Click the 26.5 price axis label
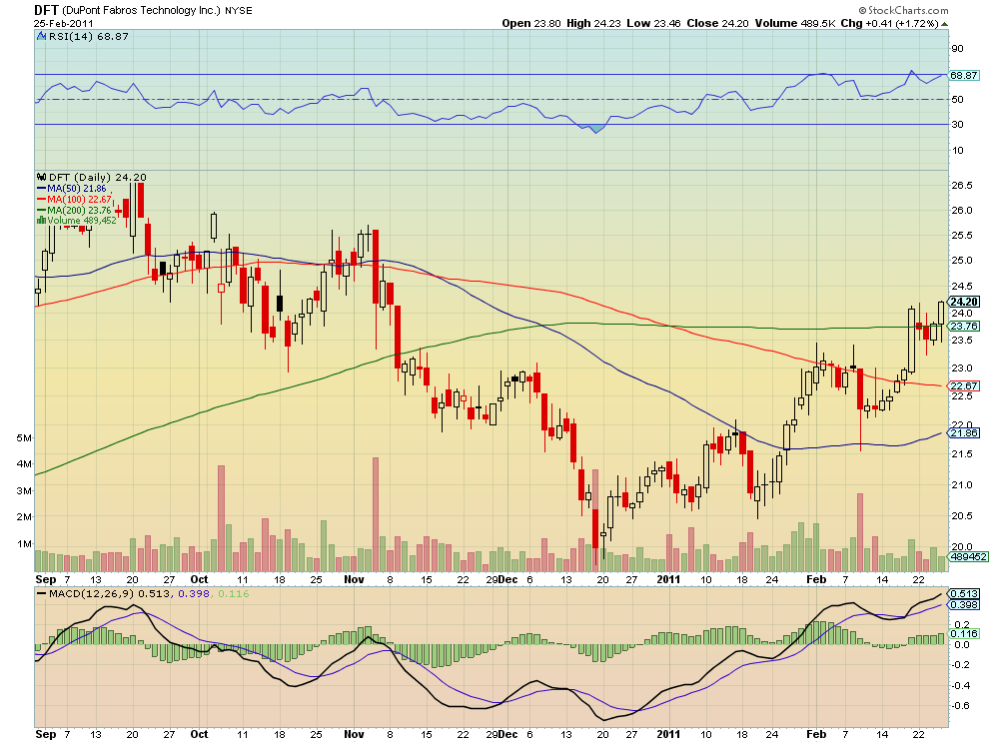Viewport: 989px width, 743px height. 962,186
